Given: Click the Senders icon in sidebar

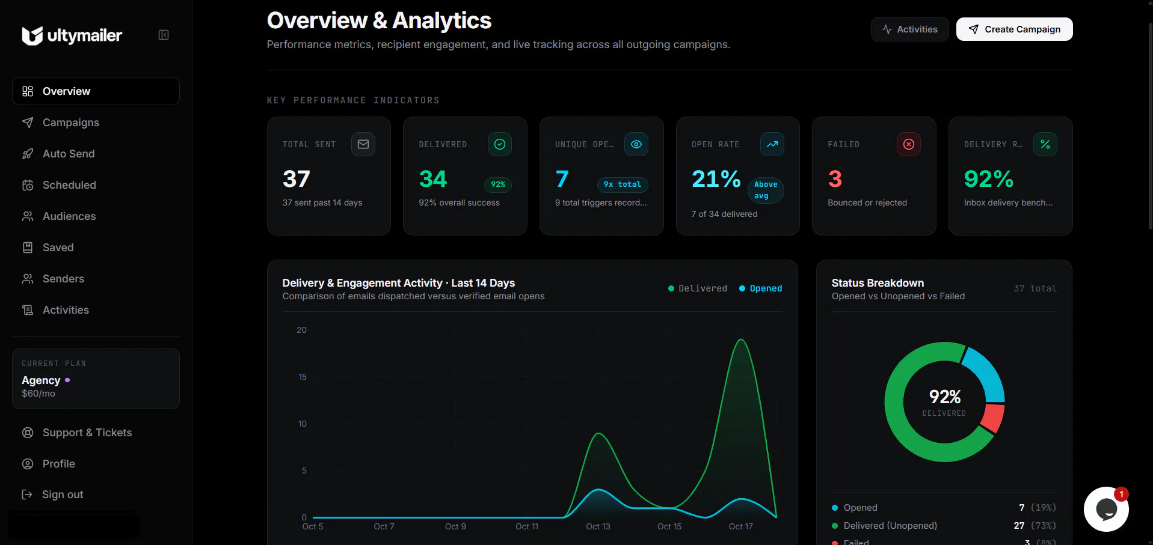Looking at the screenshot, I should tap(28, 279).
